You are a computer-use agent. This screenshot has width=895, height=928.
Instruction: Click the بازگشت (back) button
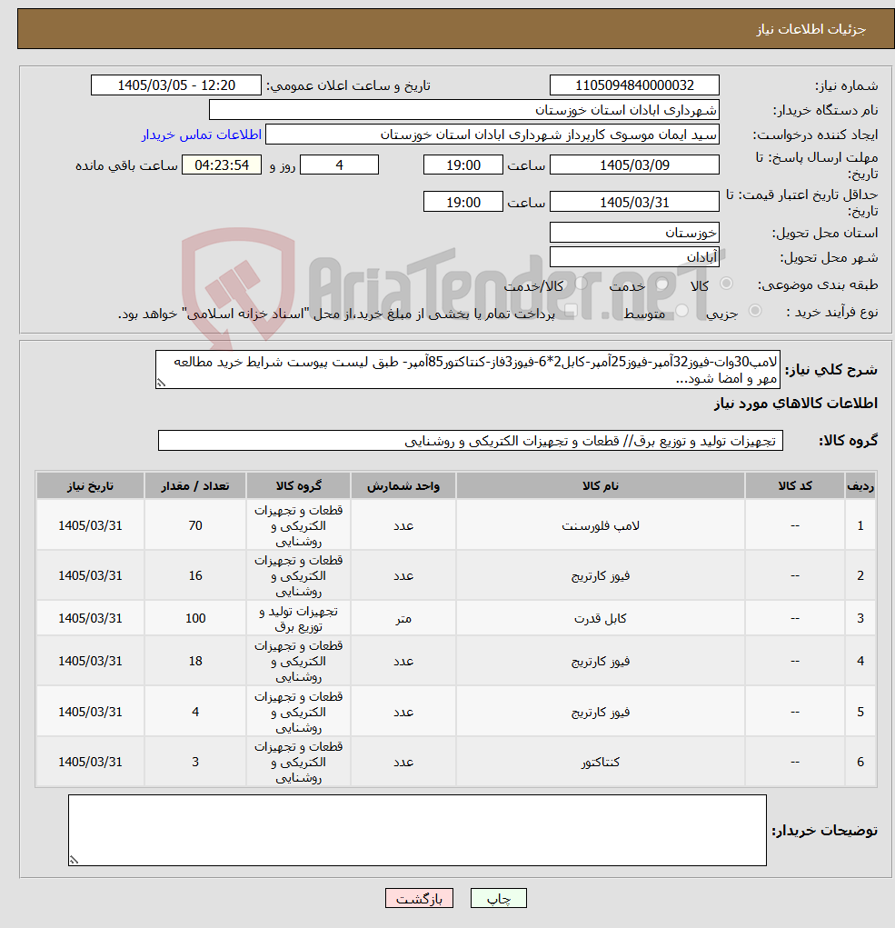[419, 898]
